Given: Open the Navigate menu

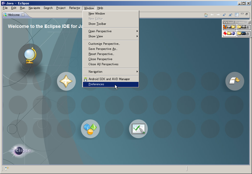Looking at the screenshot, I should point(34,8).
